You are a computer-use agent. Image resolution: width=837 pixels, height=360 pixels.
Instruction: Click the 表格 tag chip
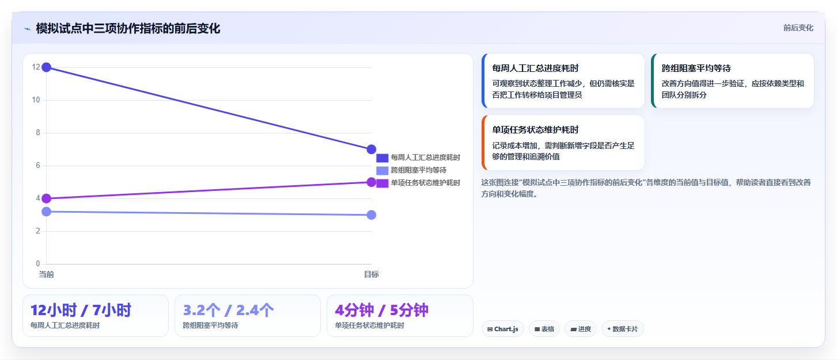tap(544, 329)
